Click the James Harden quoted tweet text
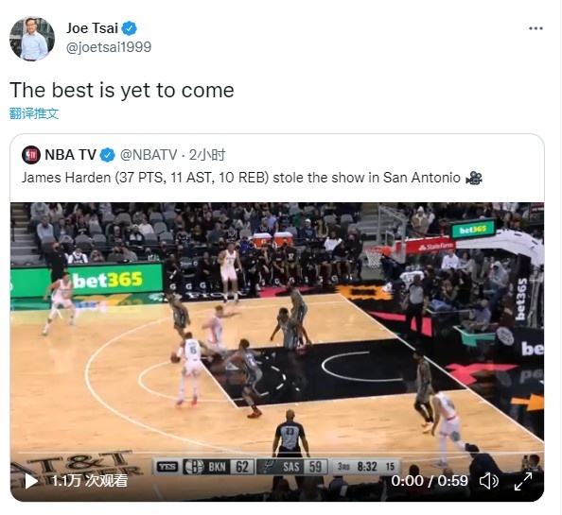Viewport: 562px width, 515px height. [241, 178]
